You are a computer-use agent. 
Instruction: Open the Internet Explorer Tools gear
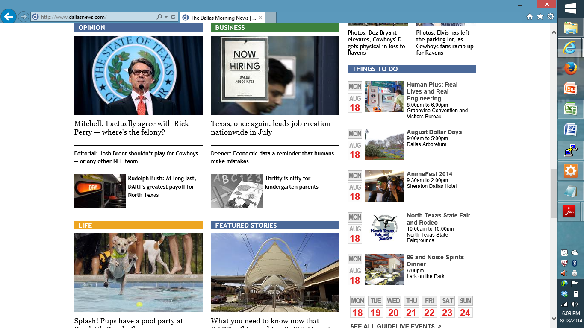[551, 17]
